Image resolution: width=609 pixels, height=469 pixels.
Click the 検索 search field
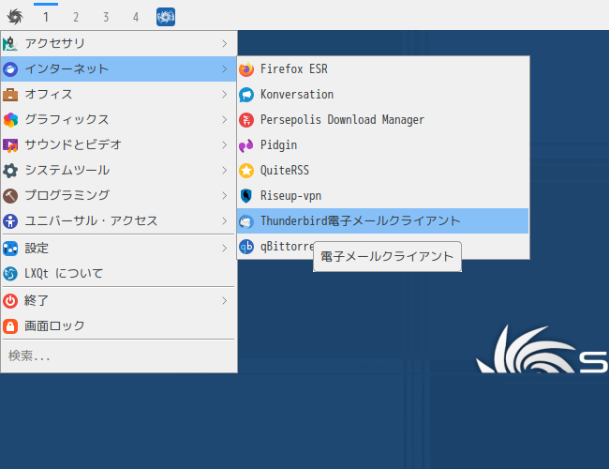[x=118, y=356]
